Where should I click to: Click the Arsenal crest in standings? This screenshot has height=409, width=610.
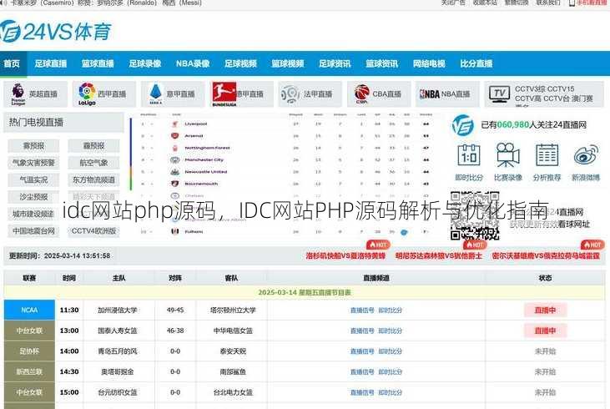point(175,136)
